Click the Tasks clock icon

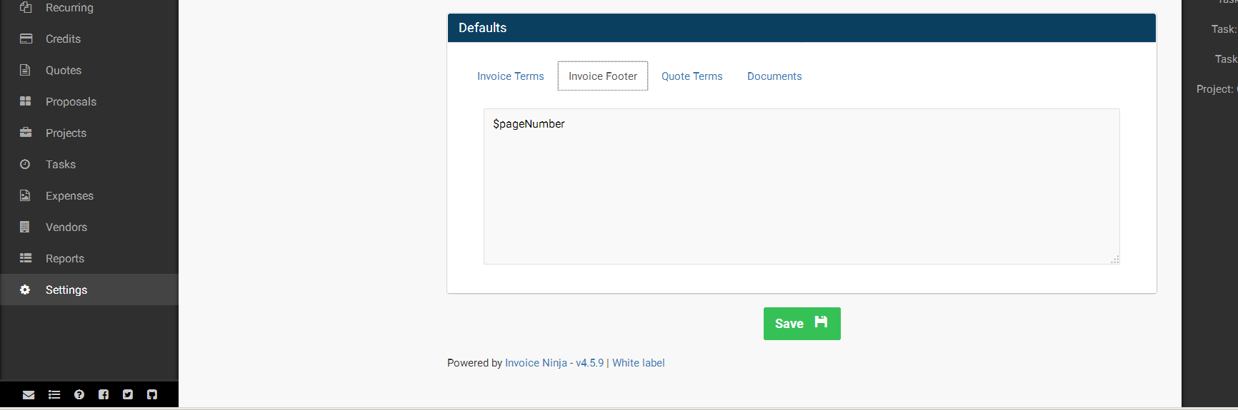pos(25,164)
